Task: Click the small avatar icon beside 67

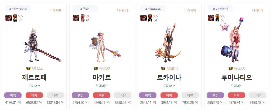Action: (x=15, y=20)
